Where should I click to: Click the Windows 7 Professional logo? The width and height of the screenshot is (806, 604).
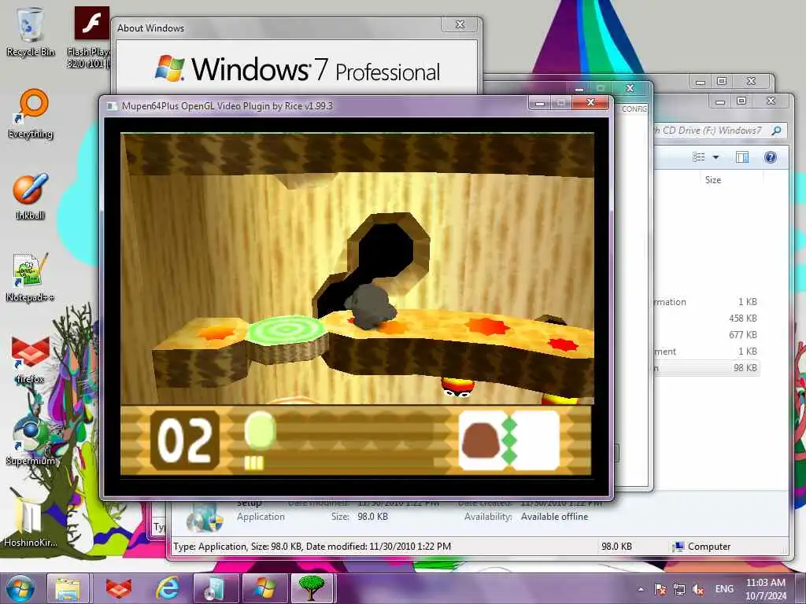coord(297,69)
